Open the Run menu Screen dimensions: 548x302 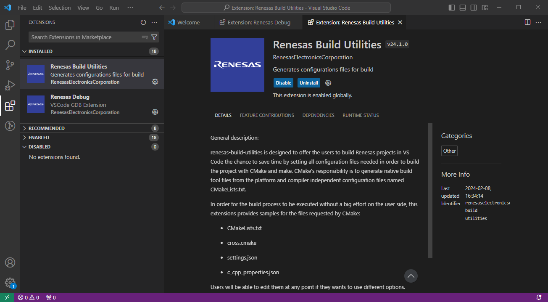(x=114, y=8)
